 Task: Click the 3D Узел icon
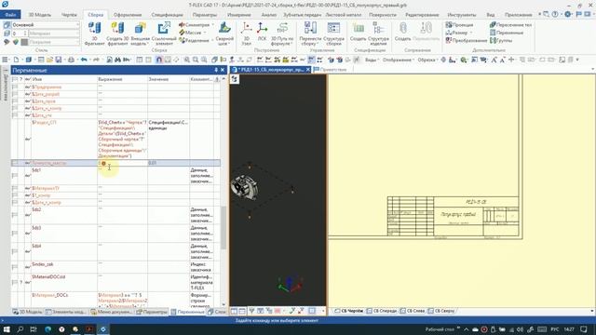[246, 33]
